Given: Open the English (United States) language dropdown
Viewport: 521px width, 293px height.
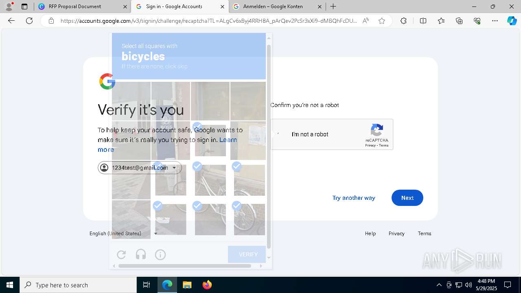Looking at the screenshot, I should pyautogui.click(x=123, y=234).
